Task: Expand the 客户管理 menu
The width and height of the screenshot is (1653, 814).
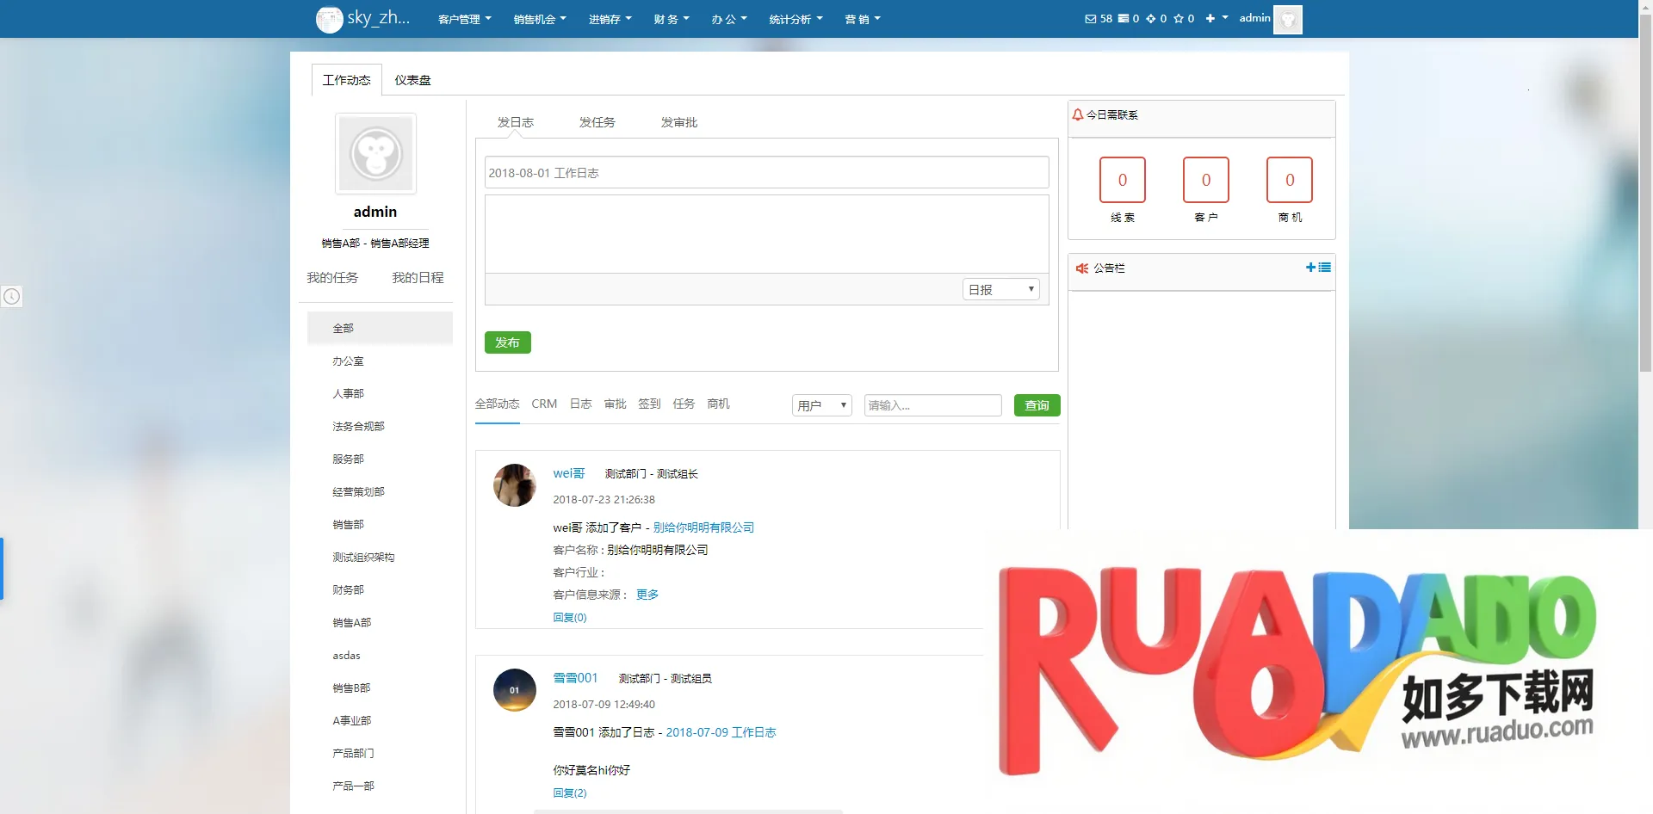Action: (464, 19)
